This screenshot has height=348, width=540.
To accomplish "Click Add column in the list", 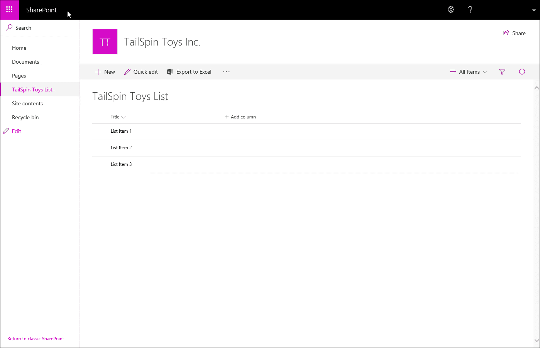I will point(240,117).
